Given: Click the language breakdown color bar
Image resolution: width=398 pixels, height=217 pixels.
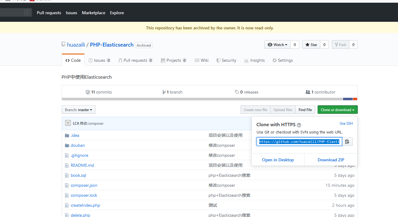Looking at the screenshot, I should point(210,99).
